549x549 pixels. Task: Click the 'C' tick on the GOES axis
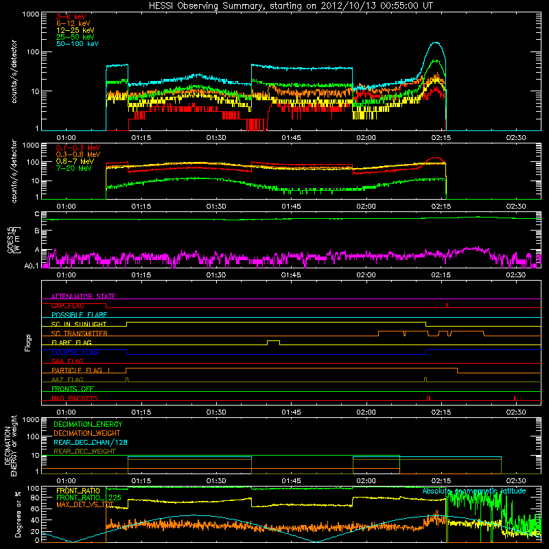pyautogui.click(x=37, y=214)
